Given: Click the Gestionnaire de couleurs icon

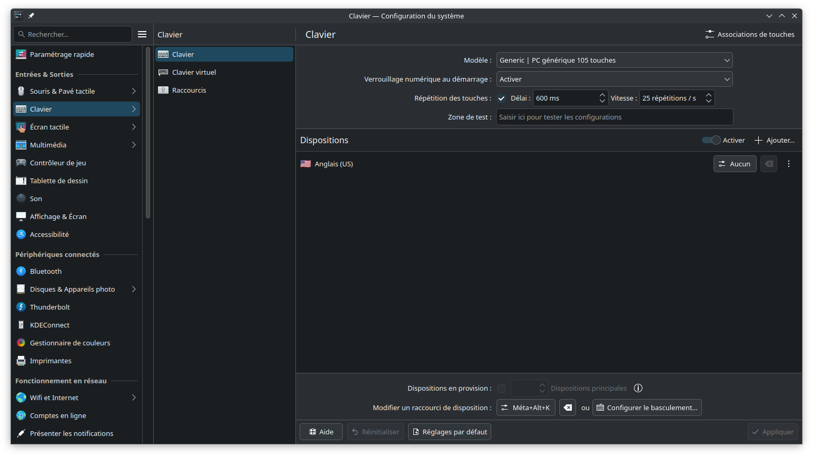Looking at the screenshot, I should click(21, 343).
